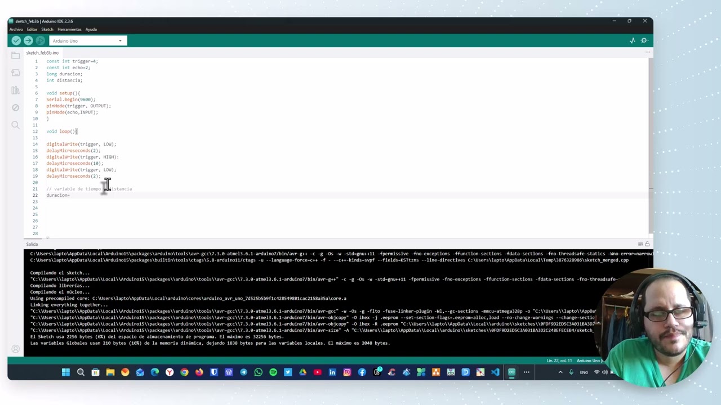Click the Verify (checkmark) button
Screen dimensions: 721x405
point(16,40)
